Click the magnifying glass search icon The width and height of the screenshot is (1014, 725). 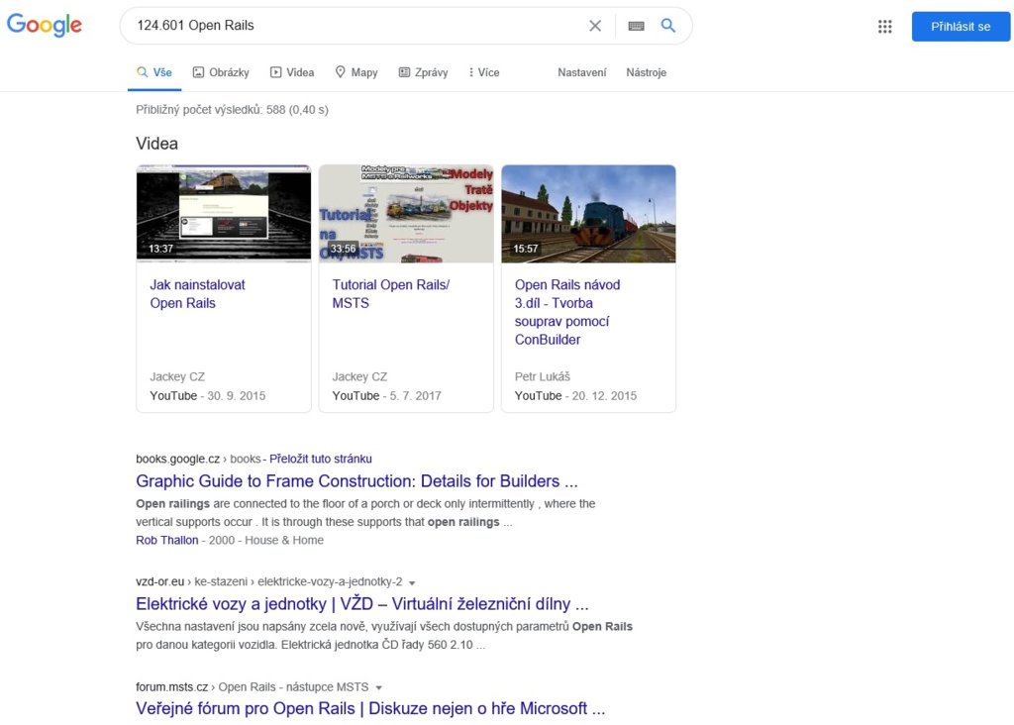tap(668, 26)
